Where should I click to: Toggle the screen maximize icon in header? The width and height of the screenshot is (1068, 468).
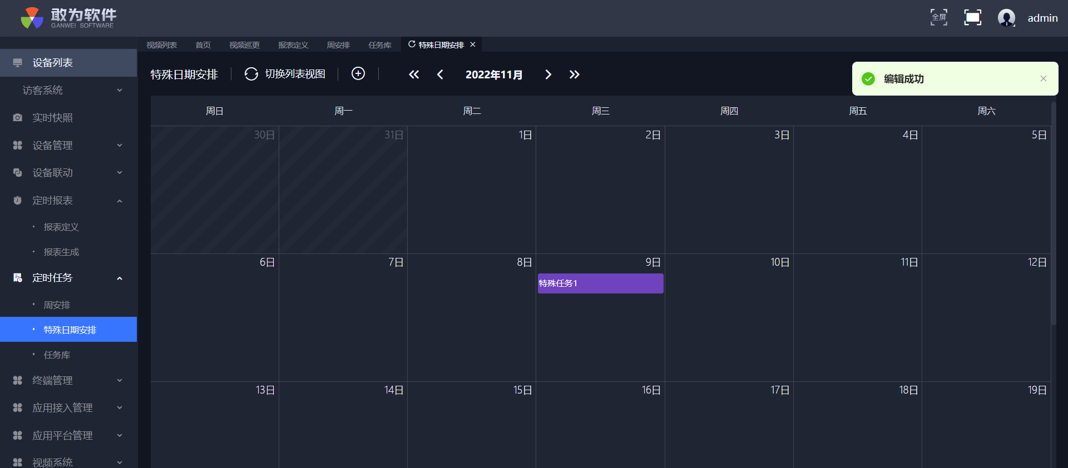972,18
